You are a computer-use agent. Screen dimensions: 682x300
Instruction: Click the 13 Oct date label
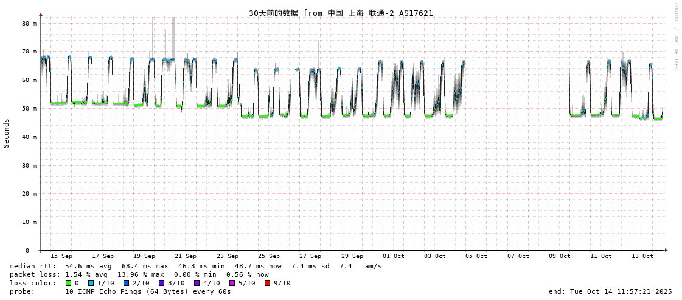[x=642, y=256]
